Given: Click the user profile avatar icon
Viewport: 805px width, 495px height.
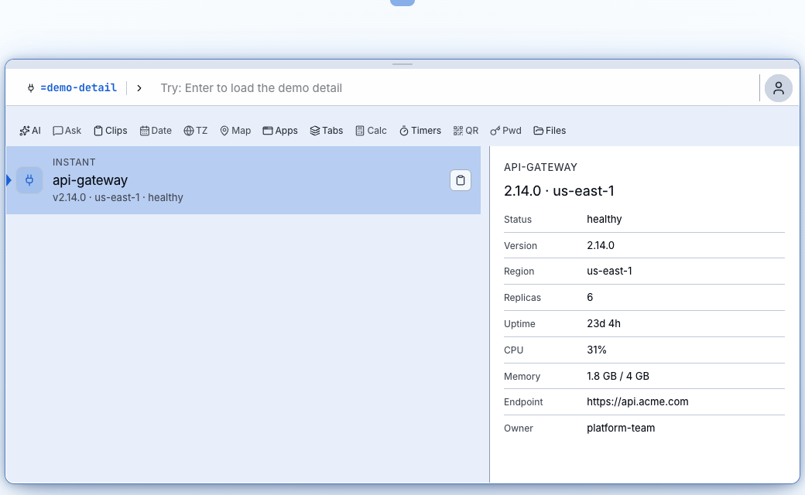Looking at the screenshot, I should (779, 88).
